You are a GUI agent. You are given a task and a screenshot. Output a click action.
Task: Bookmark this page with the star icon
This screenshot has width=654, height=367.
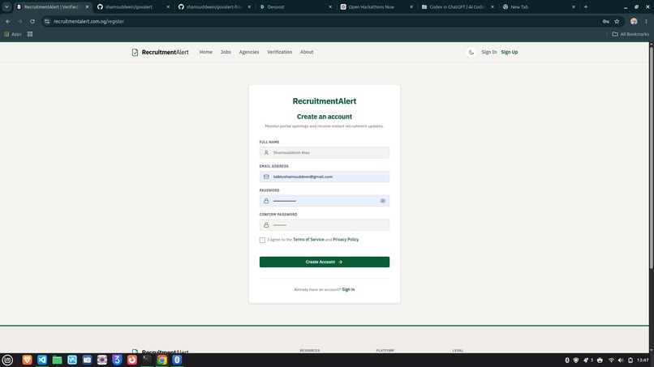(x=617, y=21)
